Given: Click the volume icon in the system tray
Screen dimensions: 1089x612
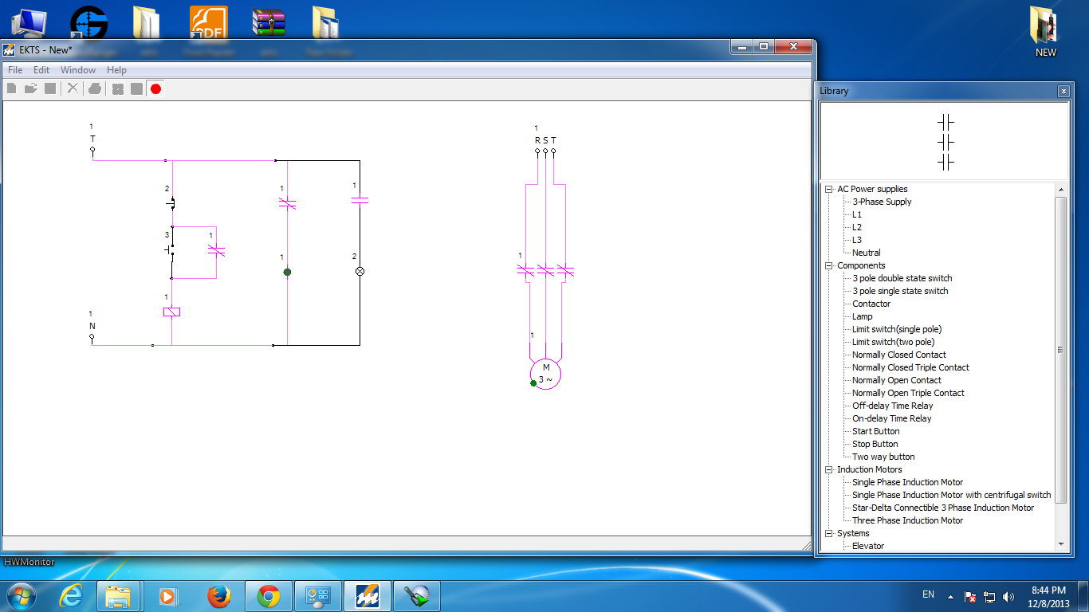Looking at the screenshot, I should click(1008, 596).
